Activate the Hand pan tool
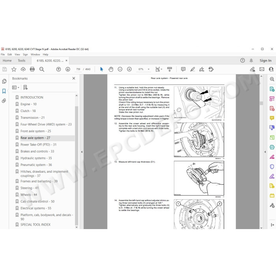276x276 pixels. click(111, 69)
